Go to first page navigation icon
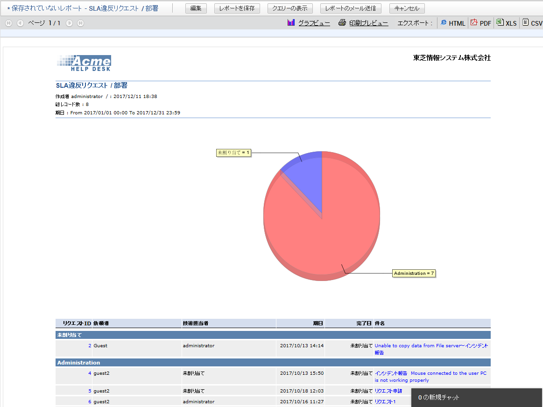The height and width of the screenshot is (407, 543). click(x=9, y=23)
